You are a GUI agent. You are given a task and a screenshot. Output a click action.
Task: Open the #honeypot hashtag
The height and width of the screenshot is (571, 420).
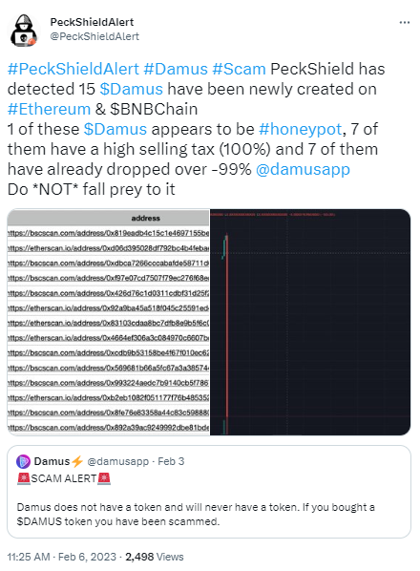click(x=301, y=129)
